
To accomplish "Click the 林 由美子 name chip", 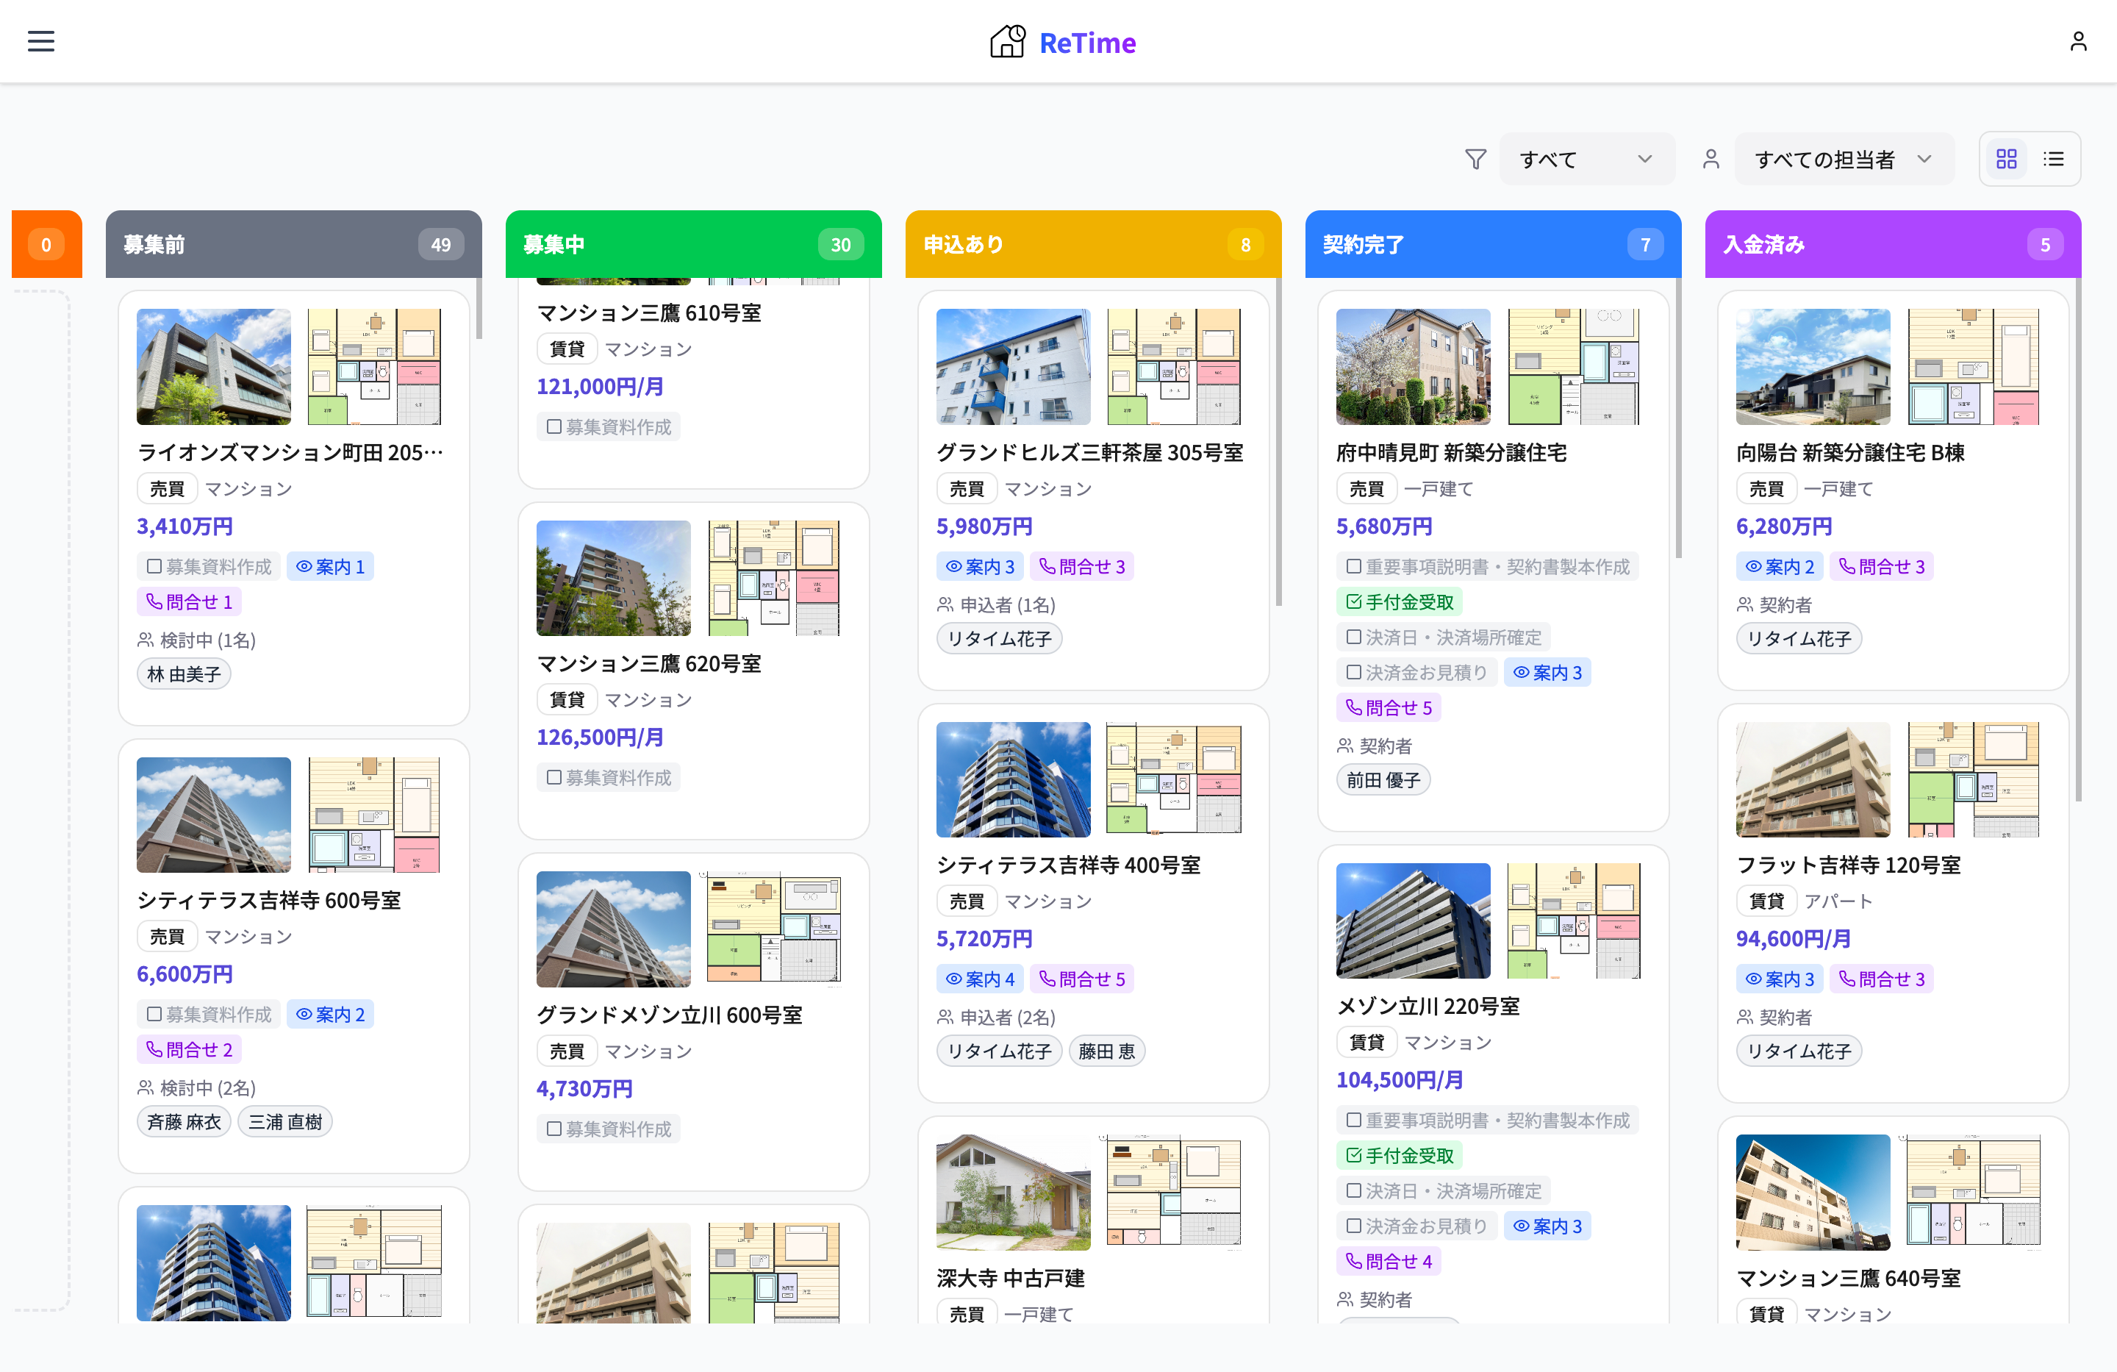I will coord(184,674).
